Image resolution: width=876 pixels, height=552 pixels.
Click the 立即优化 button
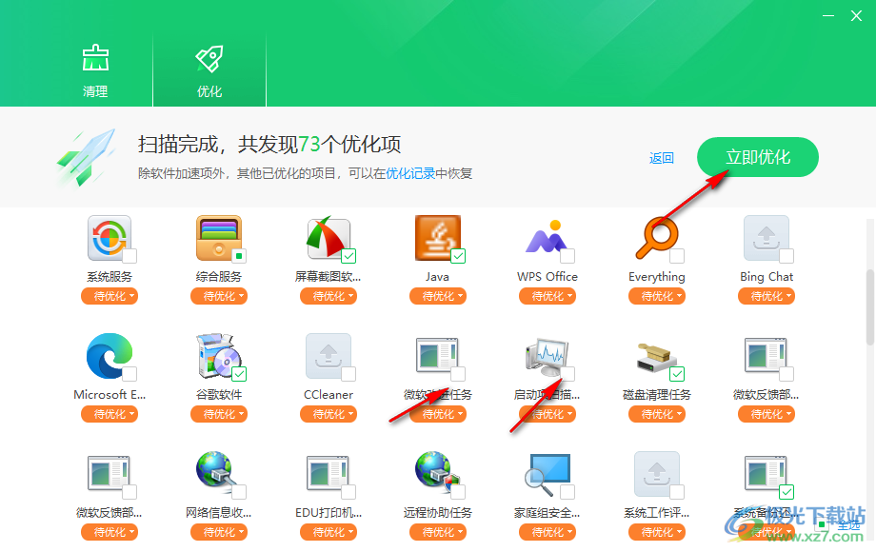click(x=757, y=157)
